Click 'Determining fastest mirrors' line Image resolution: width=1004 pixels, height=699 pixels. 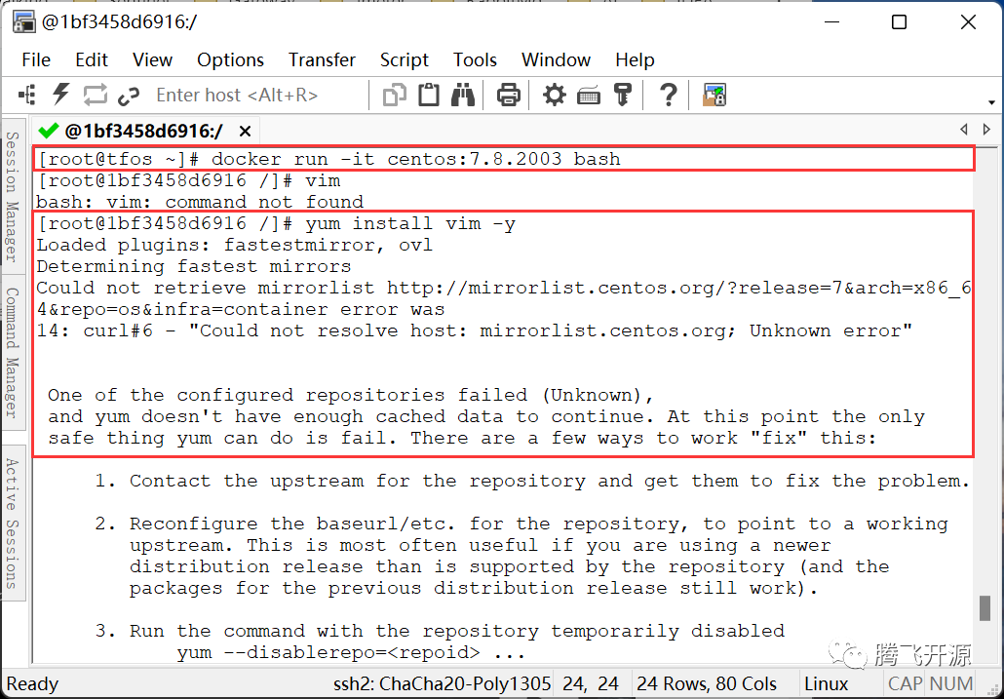[x=194, y=266]
